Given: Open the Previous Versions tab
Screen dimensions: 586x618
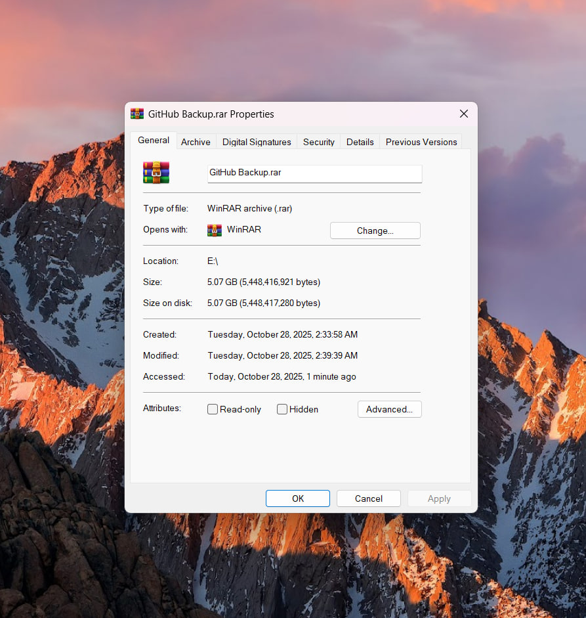Looking at the screenshot, I should click(421, 142).
